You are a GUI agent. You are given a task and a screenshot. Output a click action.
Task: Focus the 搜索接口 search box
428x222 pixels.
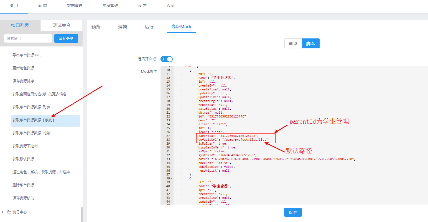[x=28, y=39]
